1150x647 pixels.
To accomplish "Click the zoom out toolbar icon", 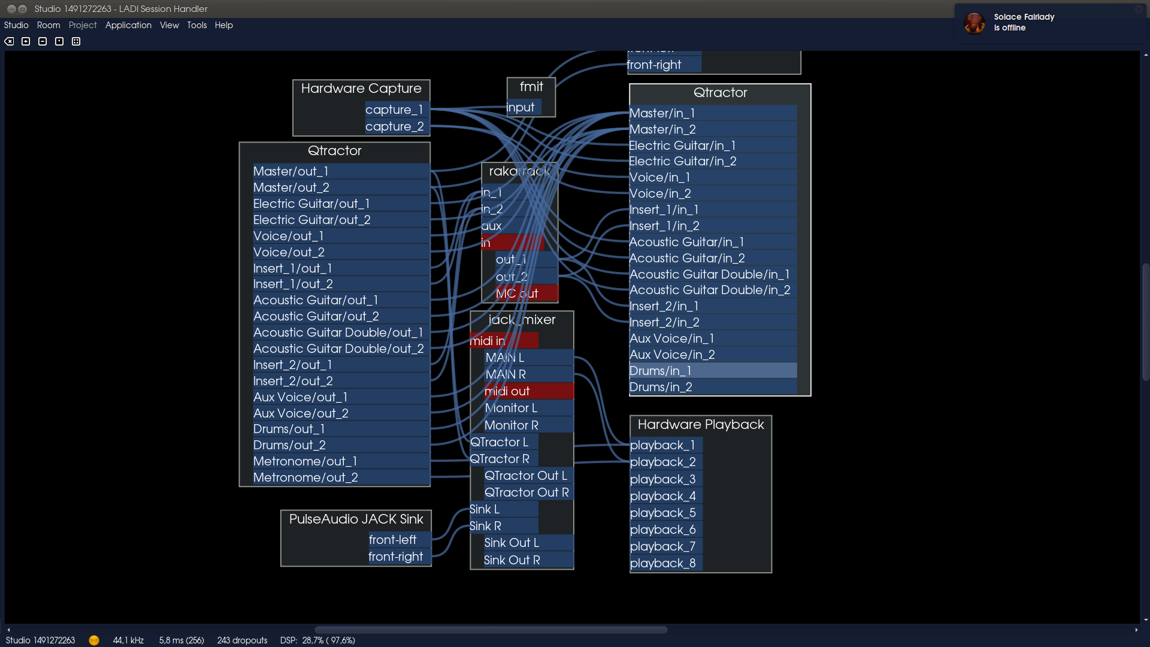I will point(43,41).
